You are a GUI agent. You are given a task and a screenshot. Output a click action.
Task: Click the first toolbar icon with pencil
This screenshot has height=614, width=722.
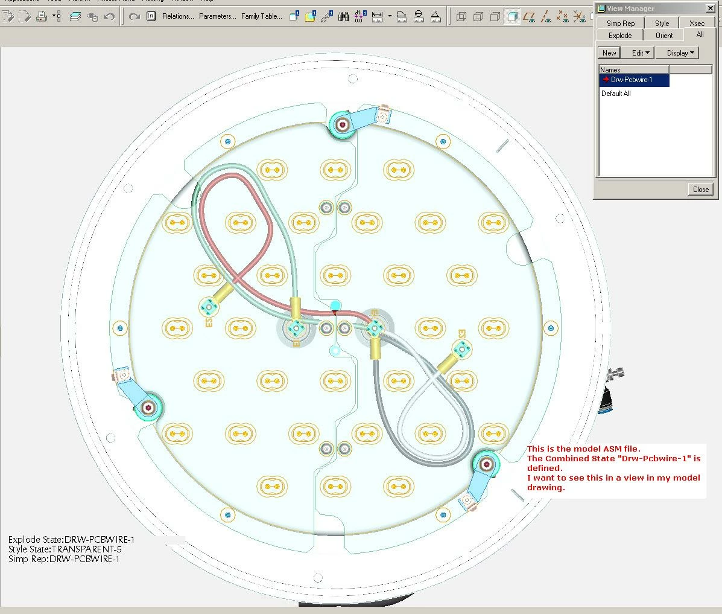point(8,16)
